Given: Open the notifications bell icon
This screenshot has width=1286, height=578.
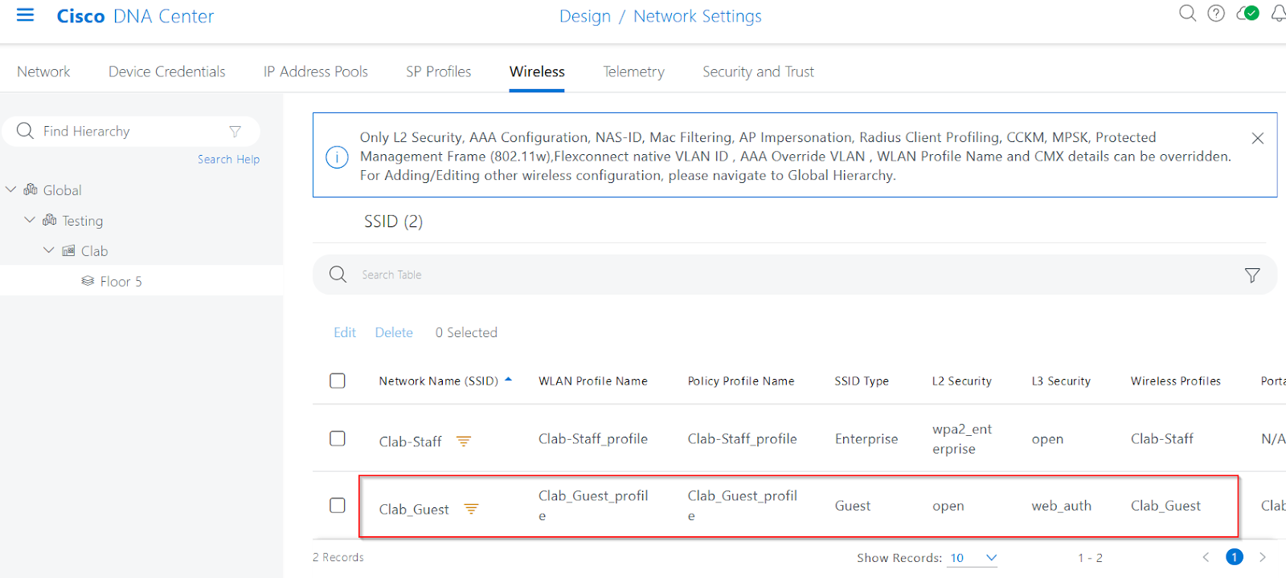Looking at the screenshot, I should [x=1278, y=13].
